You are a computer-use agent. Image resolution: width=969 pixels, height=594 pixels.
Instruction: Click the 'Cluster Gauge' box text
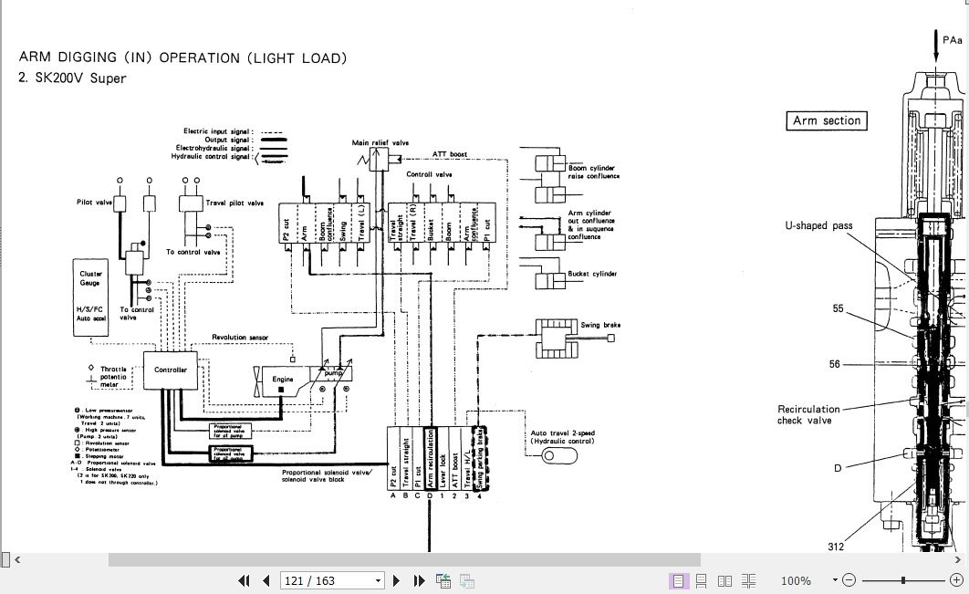point(90,278)
